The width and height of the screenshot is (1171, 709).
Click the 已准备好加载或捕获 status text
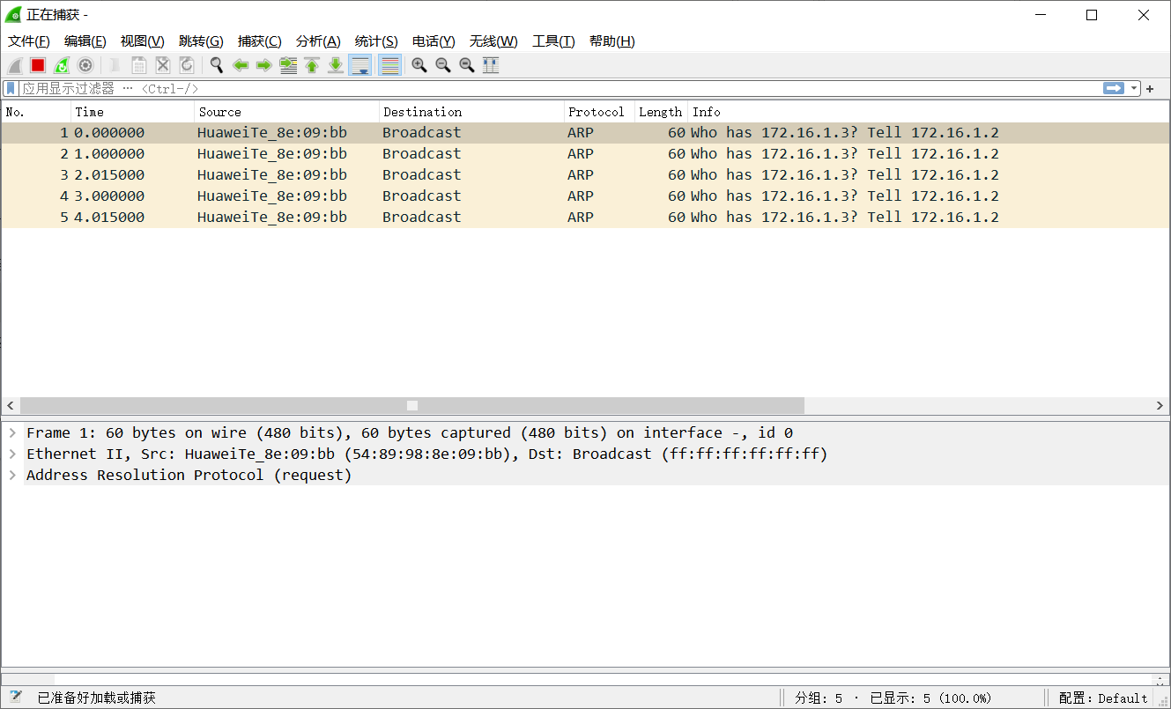pyautogui.click(x=96, y=698)
